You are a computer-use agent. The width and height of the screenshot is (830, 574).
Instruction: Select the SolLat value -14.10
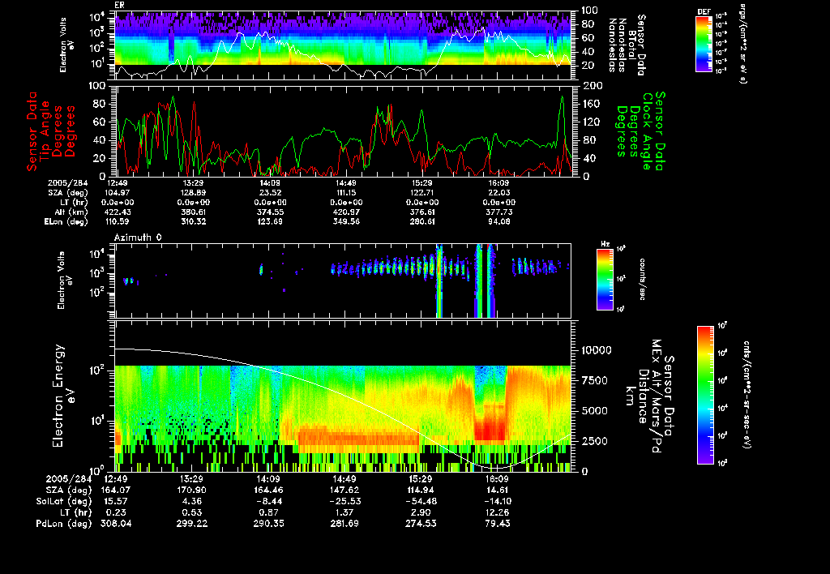[x=497, y=501]
